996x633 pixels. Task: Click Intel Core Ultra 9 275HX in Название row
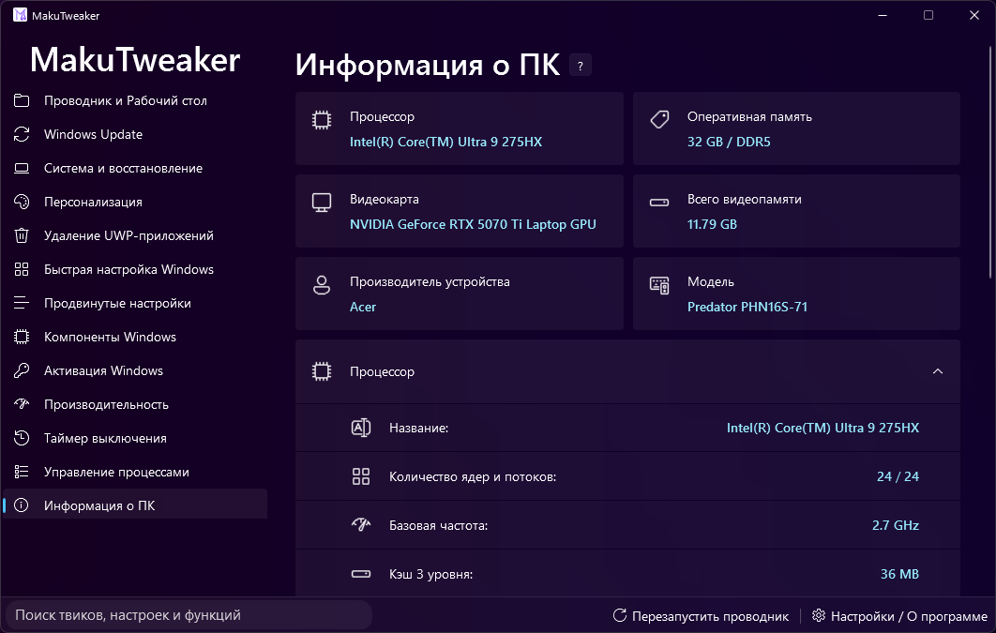(x=822, y=428)
